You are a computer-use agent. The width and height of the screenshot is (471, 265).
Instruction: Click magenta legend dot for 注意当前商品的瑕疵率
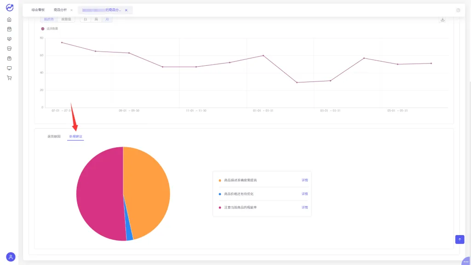point(220,207)
